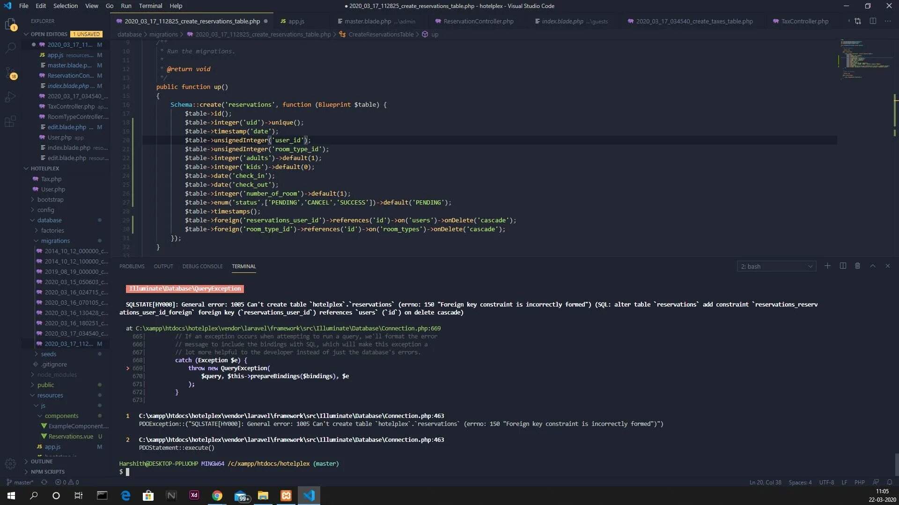Screen dimensions: 899x505
Task: Open ExampleComponent file in the explorer
Action: [78, 426]
